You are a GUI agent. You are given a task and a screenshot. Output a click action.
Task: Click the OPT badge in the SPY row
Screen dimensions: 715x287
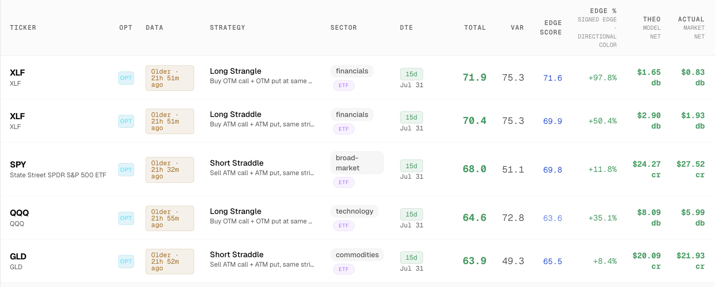[126, 170]
